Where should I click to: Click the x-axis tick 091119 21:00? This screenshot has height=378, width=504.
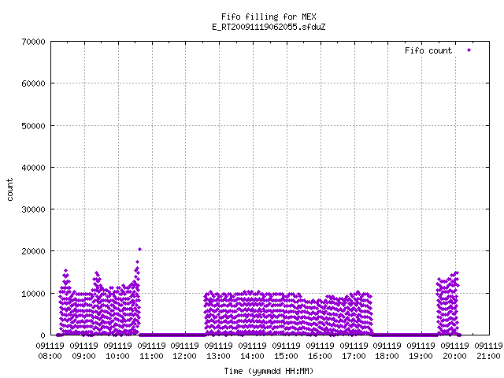coord(488,351)
